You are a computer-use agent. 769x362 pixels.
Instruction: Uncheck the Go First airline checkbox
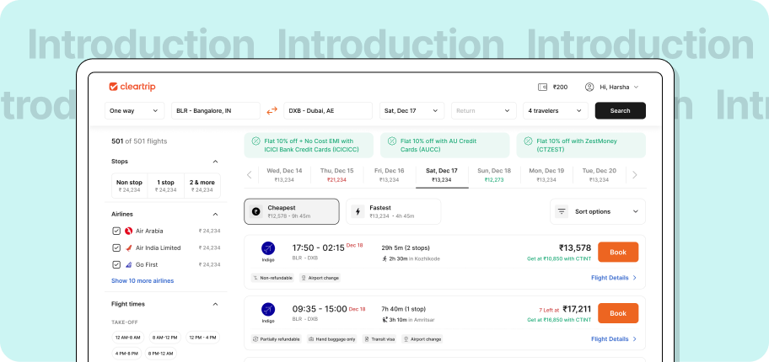coord(116,264)
